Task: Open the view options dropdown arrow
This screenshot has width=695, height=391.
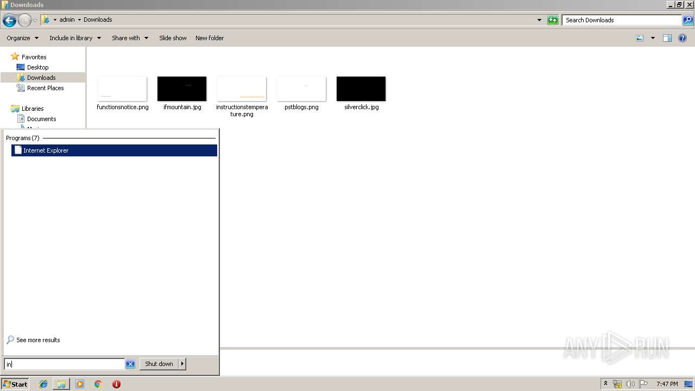Action: [653, 38]
